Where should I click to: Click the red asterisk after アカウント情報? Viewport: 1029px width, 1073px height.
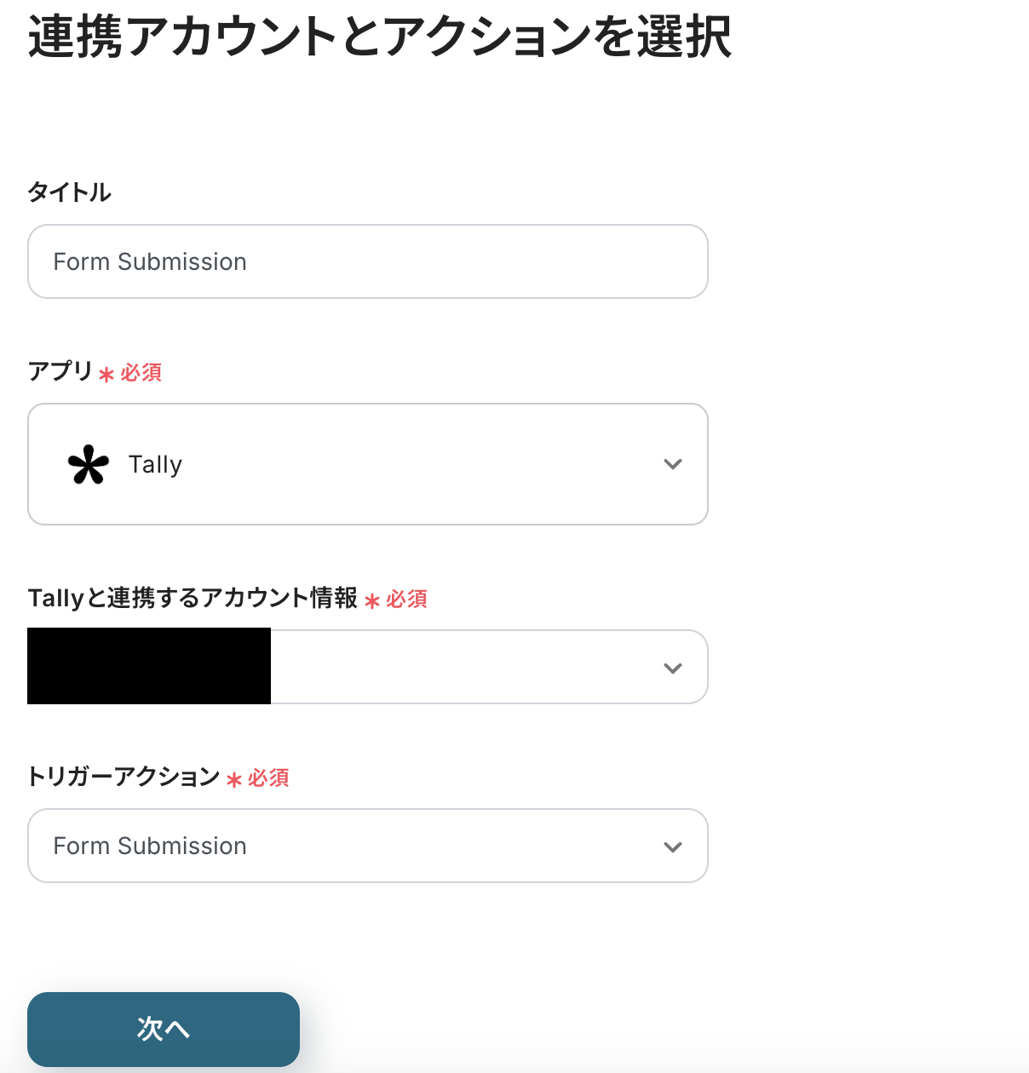coord(372,601)
